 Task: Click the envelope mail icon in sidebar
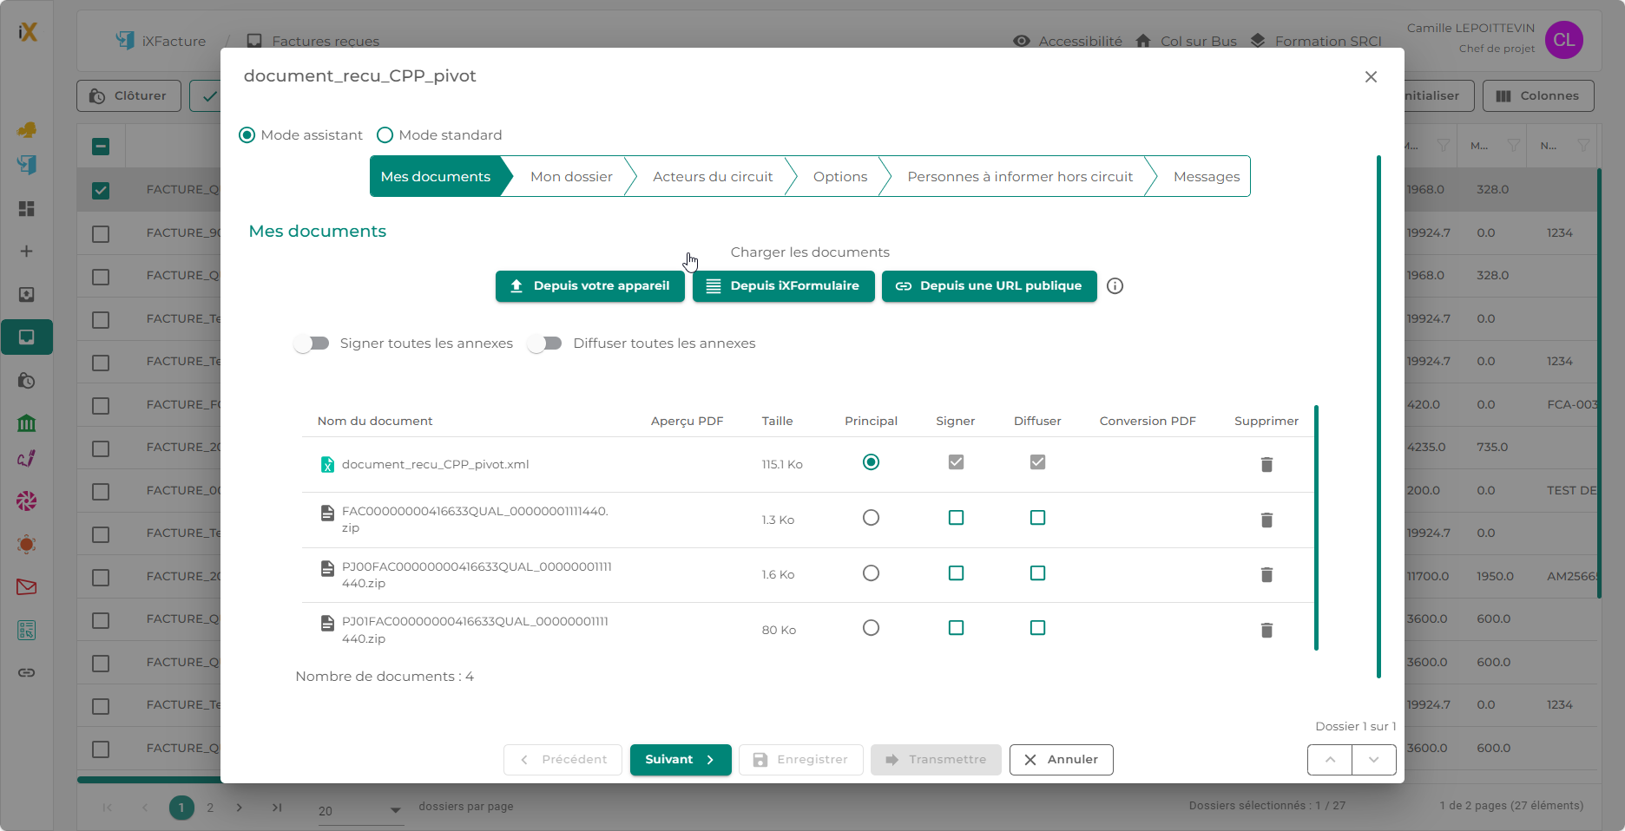point(27,587)
